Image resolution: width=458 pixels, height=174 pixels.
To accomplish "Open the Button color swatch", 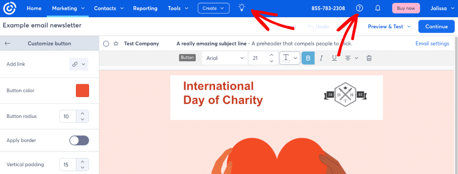I will click(x=82, y=90).
